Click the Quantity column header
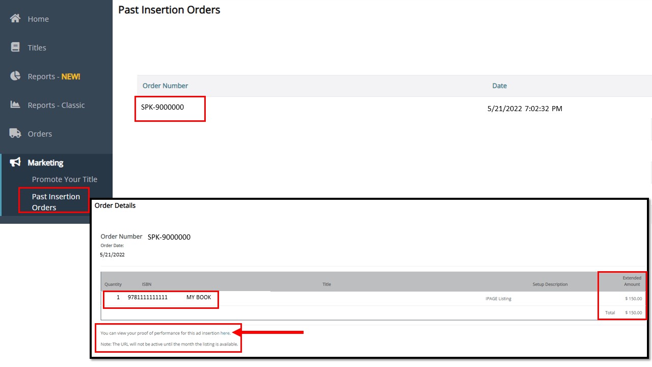Viewport: 652px width, 367px height. (113, 284)
